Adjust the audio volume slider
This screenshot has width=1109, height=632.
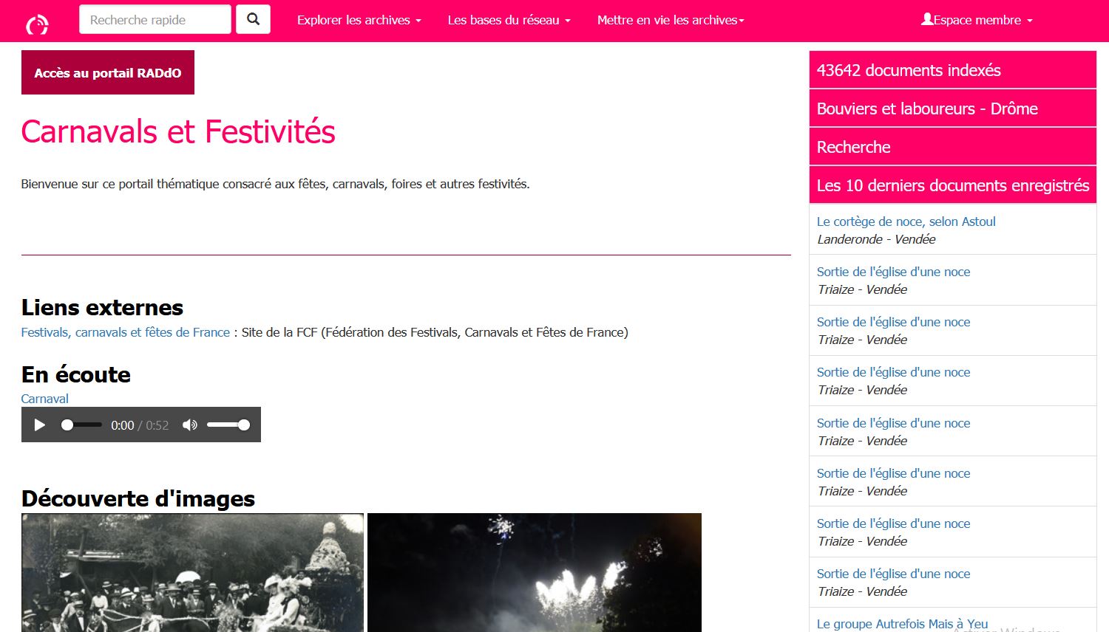(228, 425)
